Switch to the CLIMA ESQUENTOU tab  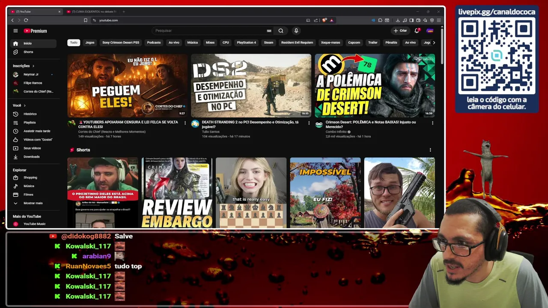point(92,12)
